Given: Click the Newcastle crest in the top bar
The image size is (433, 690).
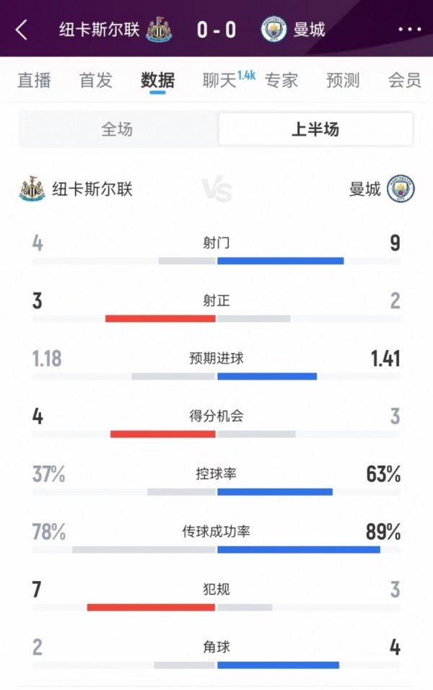Looking at the screenshot, I should 158,30.
